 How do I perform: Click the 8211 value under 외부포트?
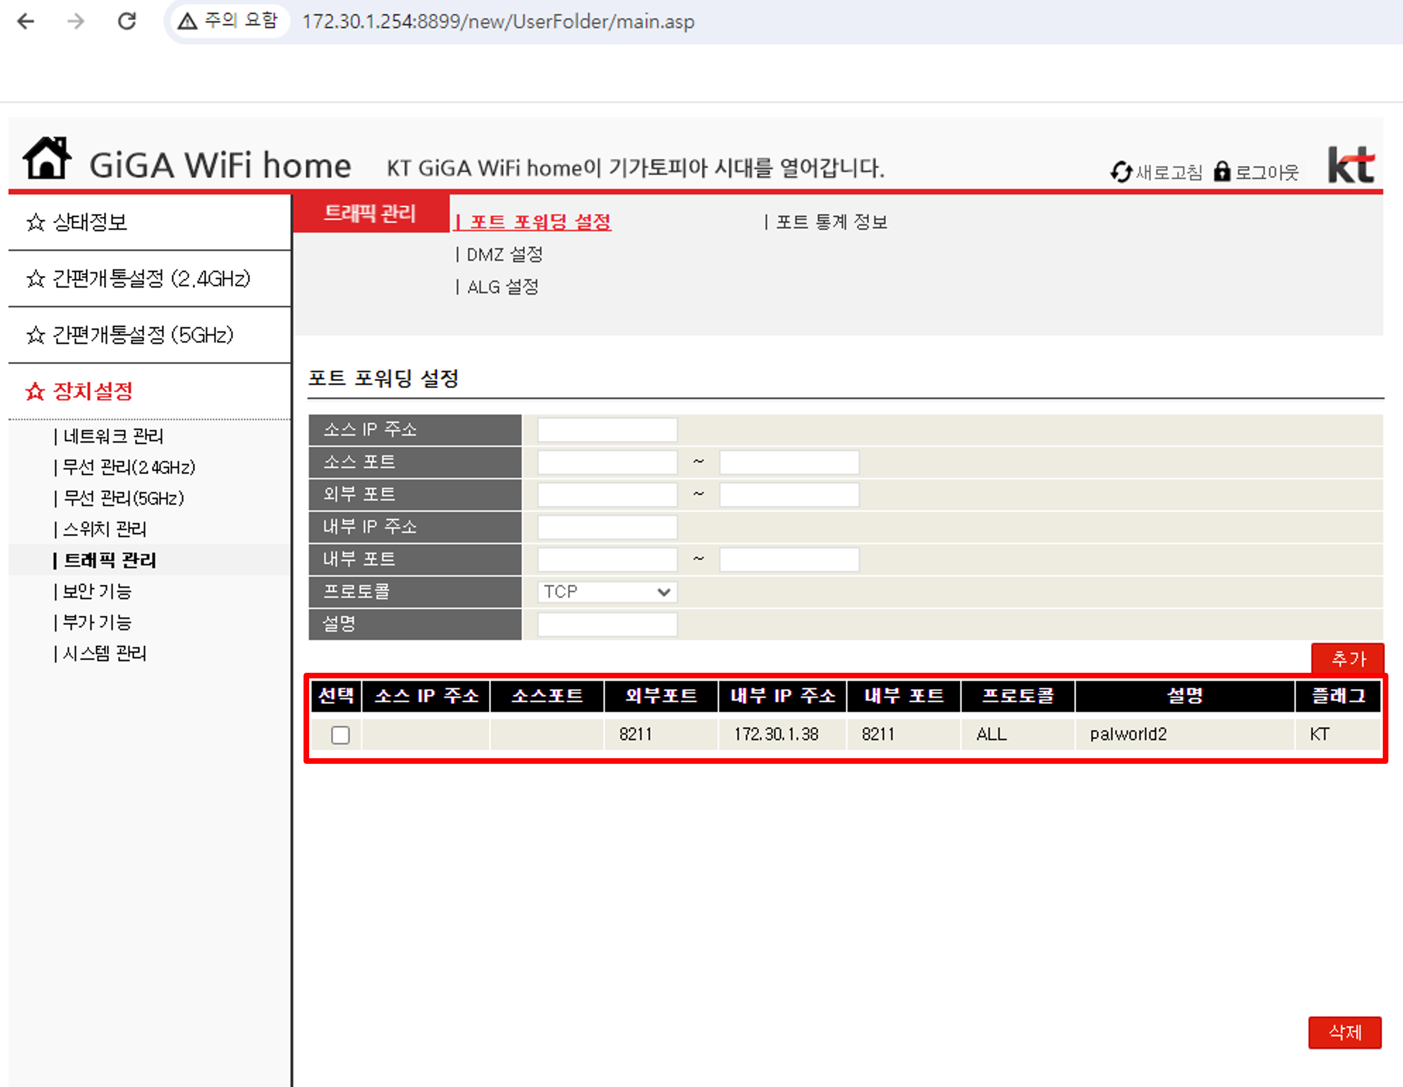tap(636, 734)
